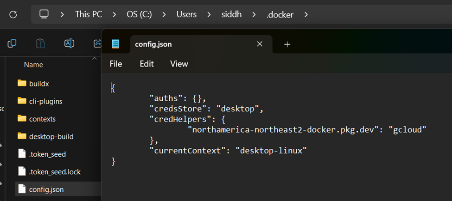This screenshot has height=201, width=452.
Task: Click the PC monitor icon in address bar
Action: (x=44, y=14)
